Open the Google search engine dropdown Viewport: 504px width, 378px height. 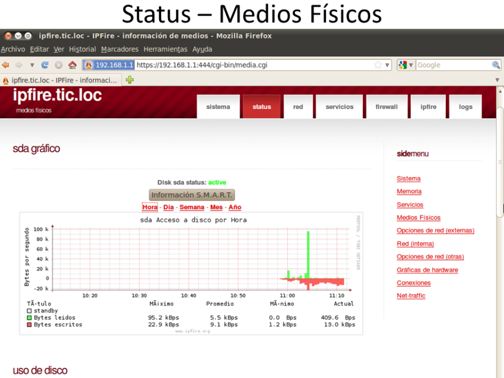click(406, 65)
